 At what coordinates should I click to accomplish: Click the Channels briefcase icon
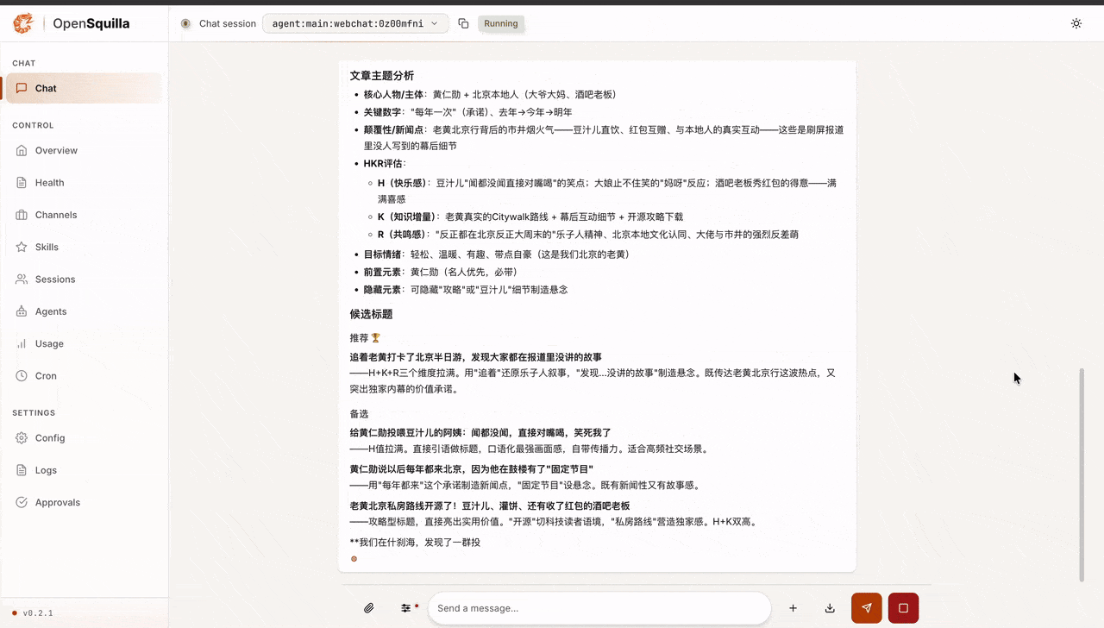click(22, 215)
